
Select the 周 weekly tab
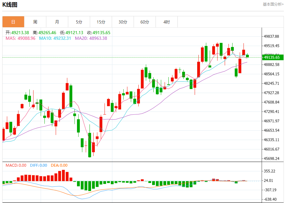pos(35,22)
